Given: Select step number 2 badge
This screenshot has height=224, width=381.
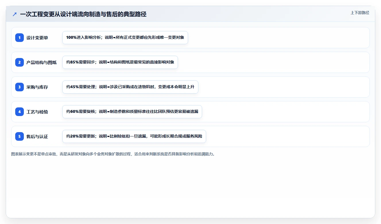Looking at the screenshot, I should [x=20, y=62].
